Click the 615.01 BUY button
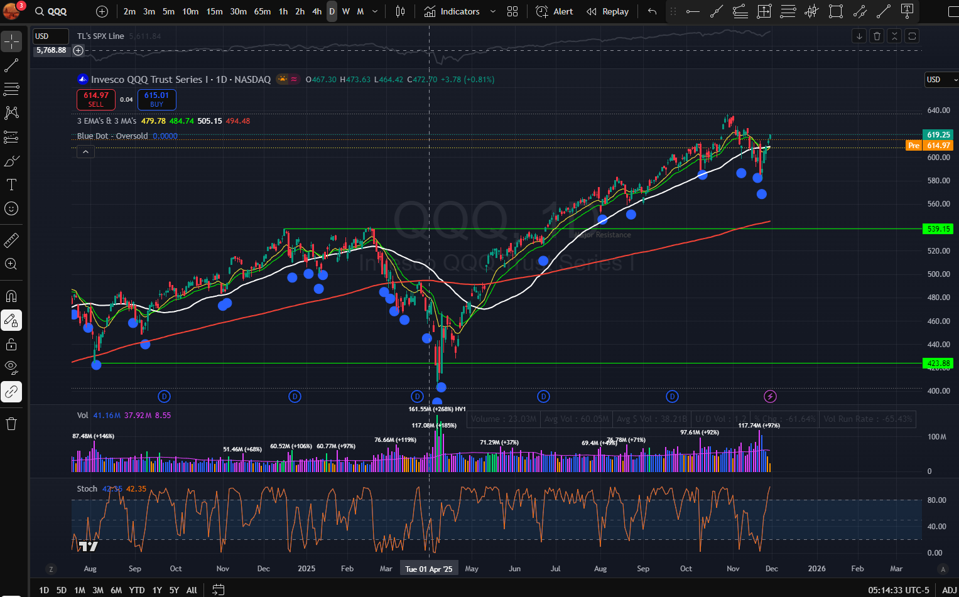Viewport: 959px width, 597px height. coord(157,99)
